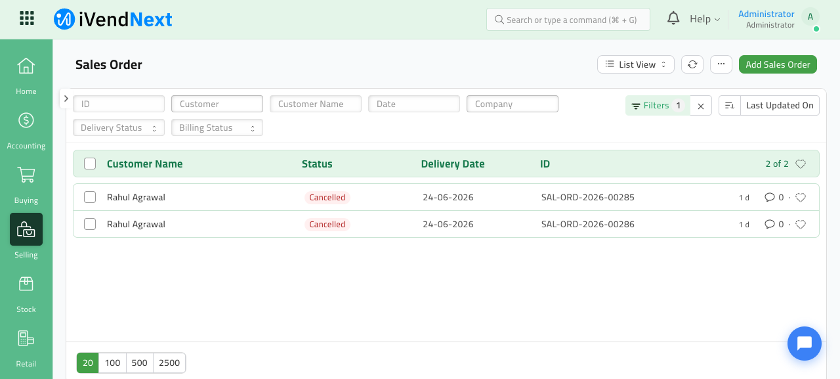The height and width of the screenshot is (379, 840).
Task: Open the Buying module
Action: point(26,185)
